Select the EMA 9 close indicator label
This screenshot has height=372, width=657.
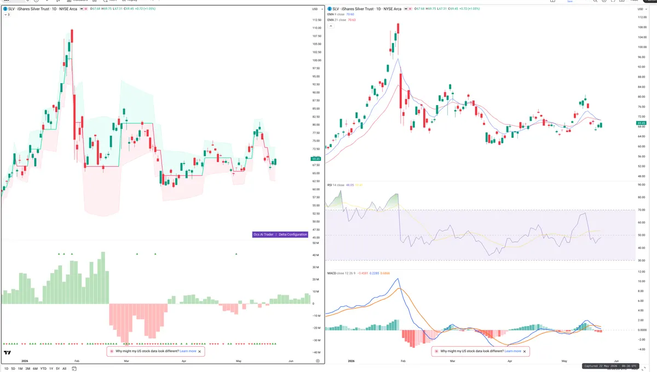pyautogui.click(x=337, y=14)
